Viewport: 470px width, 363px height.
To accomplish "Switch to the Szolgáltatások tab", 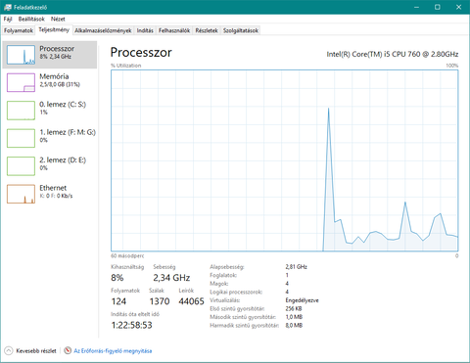I will coord(241,30).
